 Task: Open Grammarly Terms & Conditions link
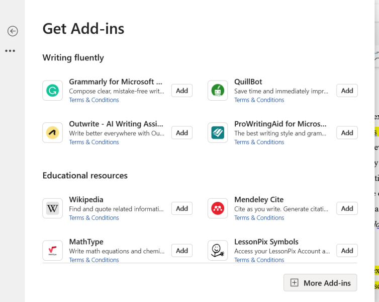[94, 100]
